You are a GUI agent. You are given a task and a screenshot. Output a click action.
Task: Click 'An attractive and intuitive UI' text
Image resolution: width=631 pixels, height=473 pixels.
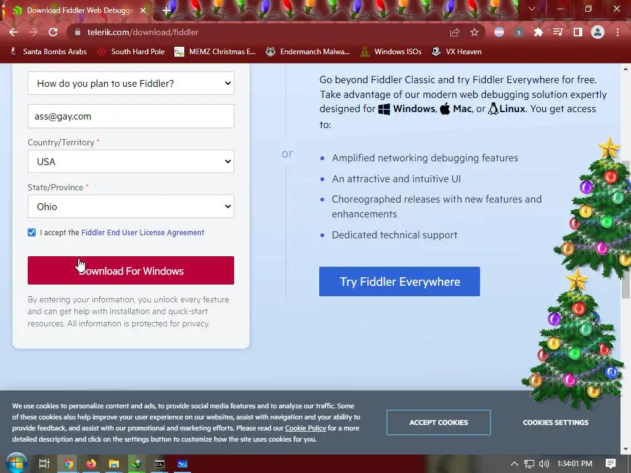click(x=396, y=179)
